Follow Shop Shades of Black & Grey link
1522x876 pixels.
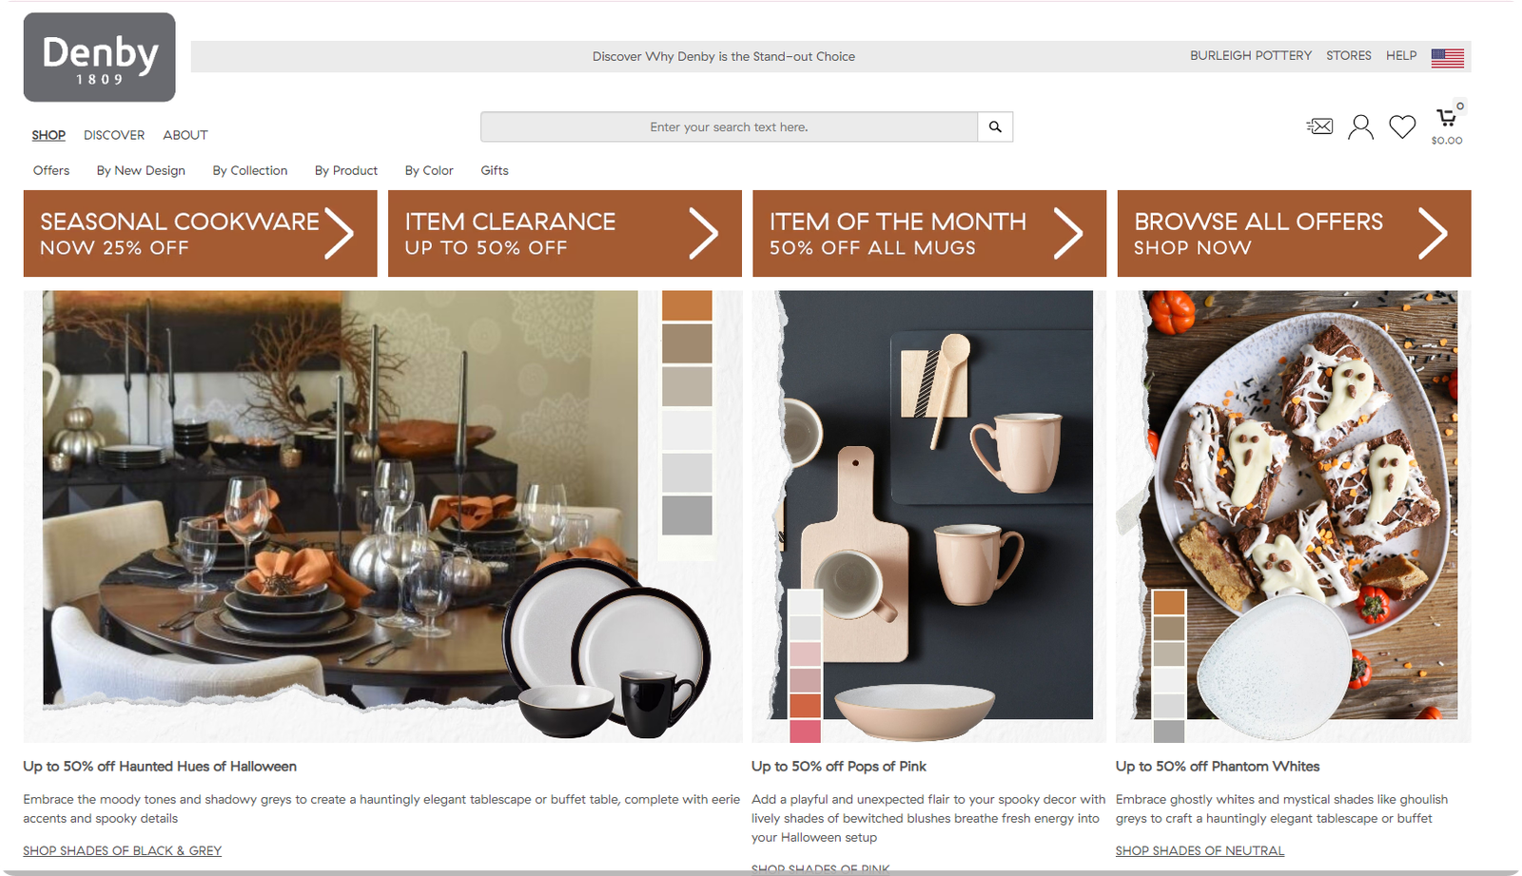[122, 850]
